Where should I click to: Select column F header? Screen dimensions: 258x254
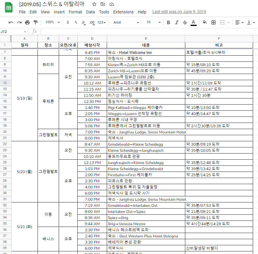click(x=219, y=38)
